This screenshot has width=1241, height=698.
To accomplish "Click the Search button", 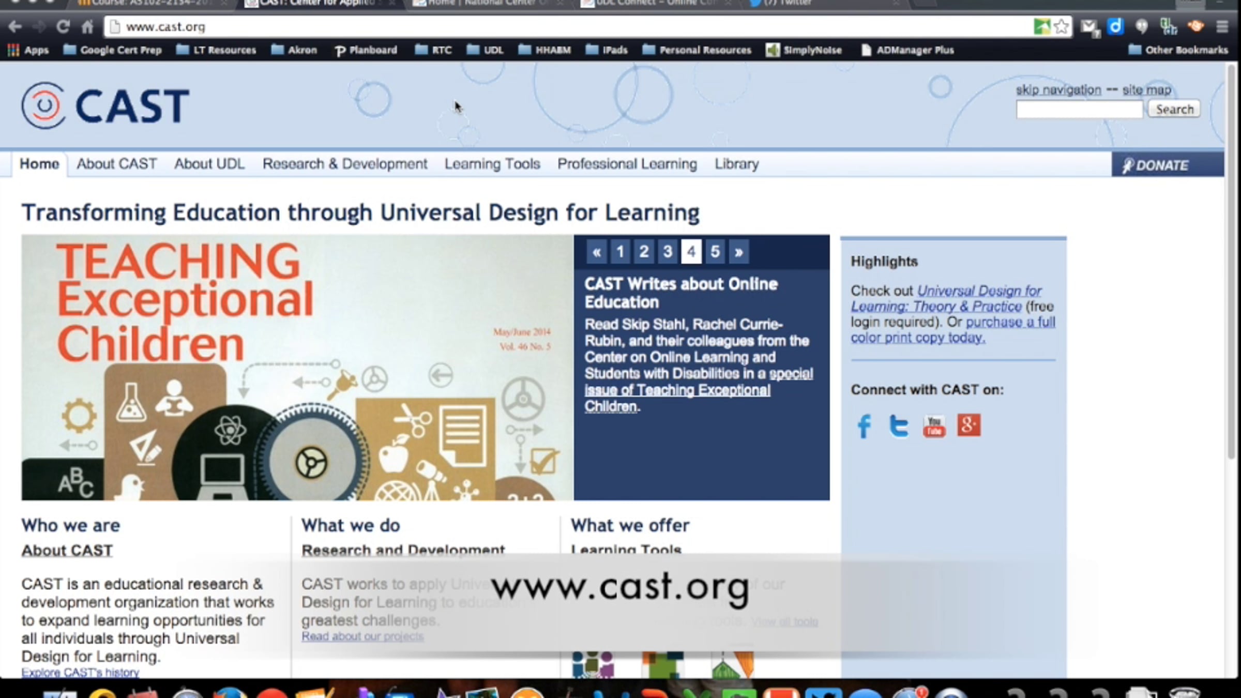I will (1174, 109).
